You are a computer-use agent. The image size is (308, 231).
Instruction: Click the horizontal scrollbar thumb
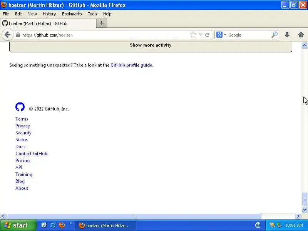134,216
